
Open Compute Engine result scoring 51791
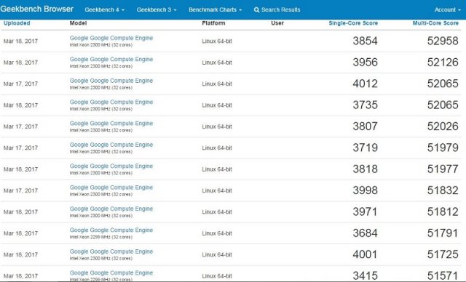click(x=111, y=230)
